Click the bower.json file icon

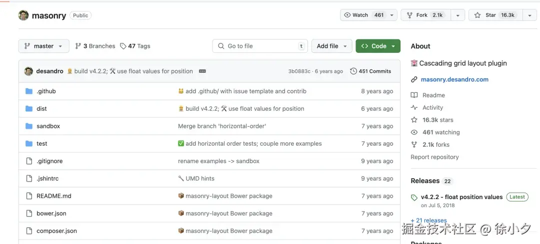click(29, 214)
